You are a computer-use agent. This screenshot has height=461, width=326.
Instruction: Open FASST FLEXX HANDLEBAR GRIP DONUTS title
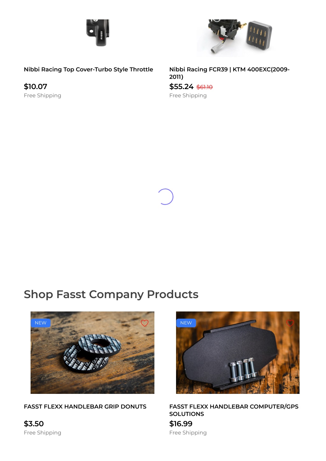pyautogui.click(x=85, y=407)
